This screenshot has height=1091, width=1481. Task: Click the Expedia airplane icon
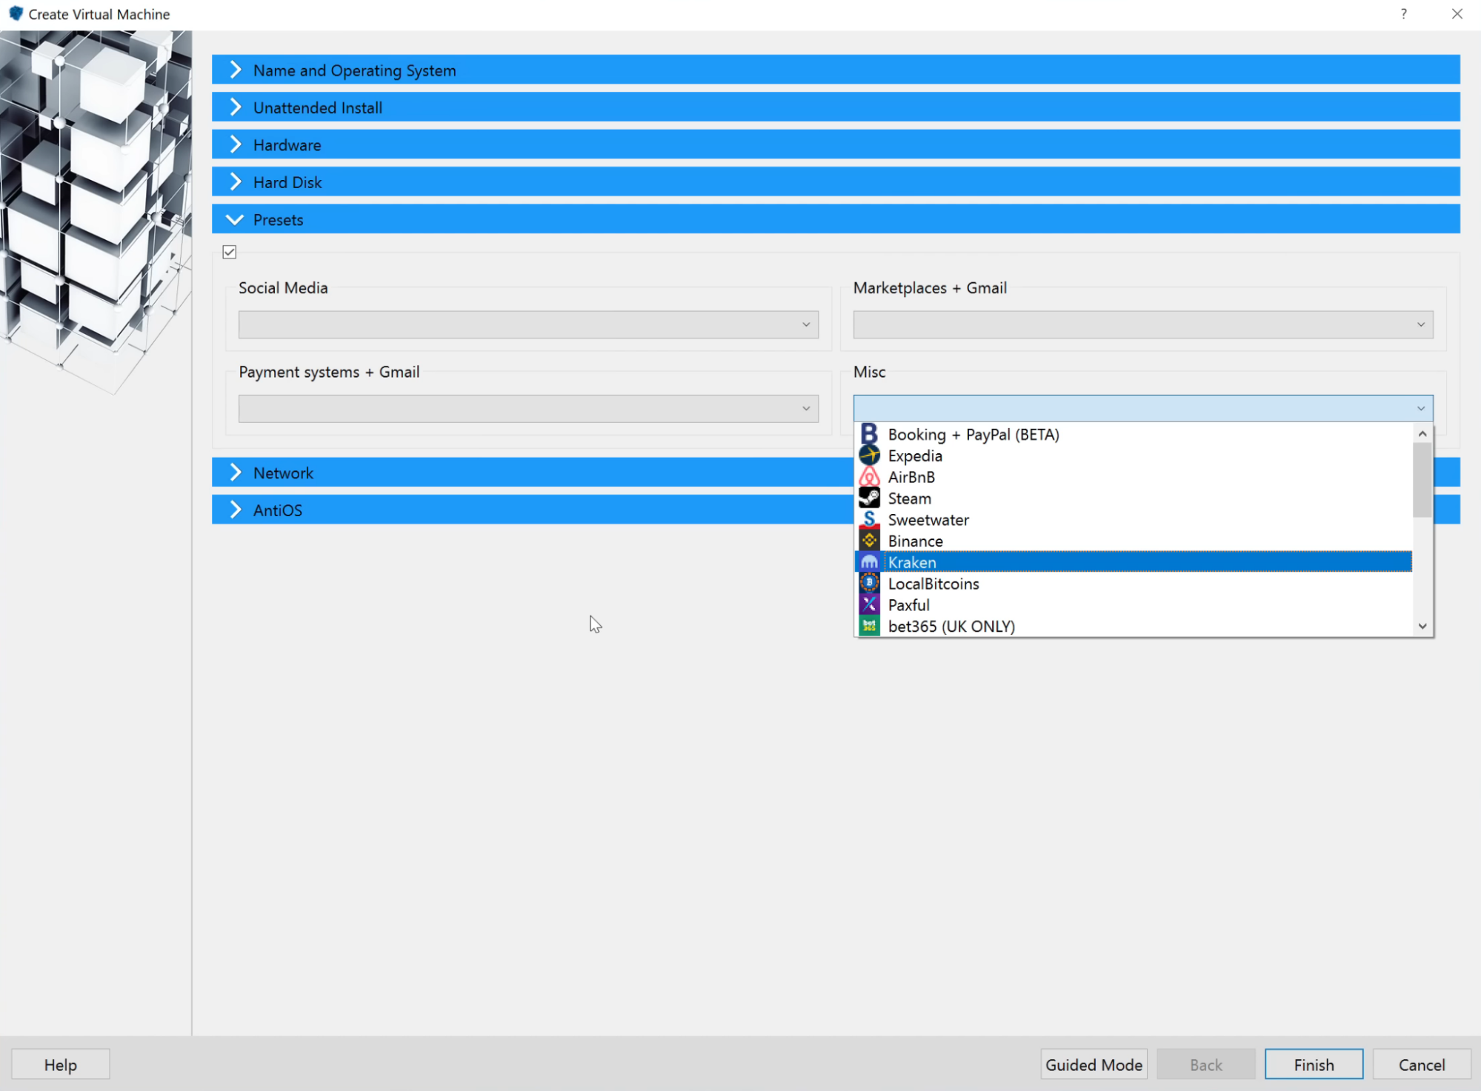[x=869, y=456]
